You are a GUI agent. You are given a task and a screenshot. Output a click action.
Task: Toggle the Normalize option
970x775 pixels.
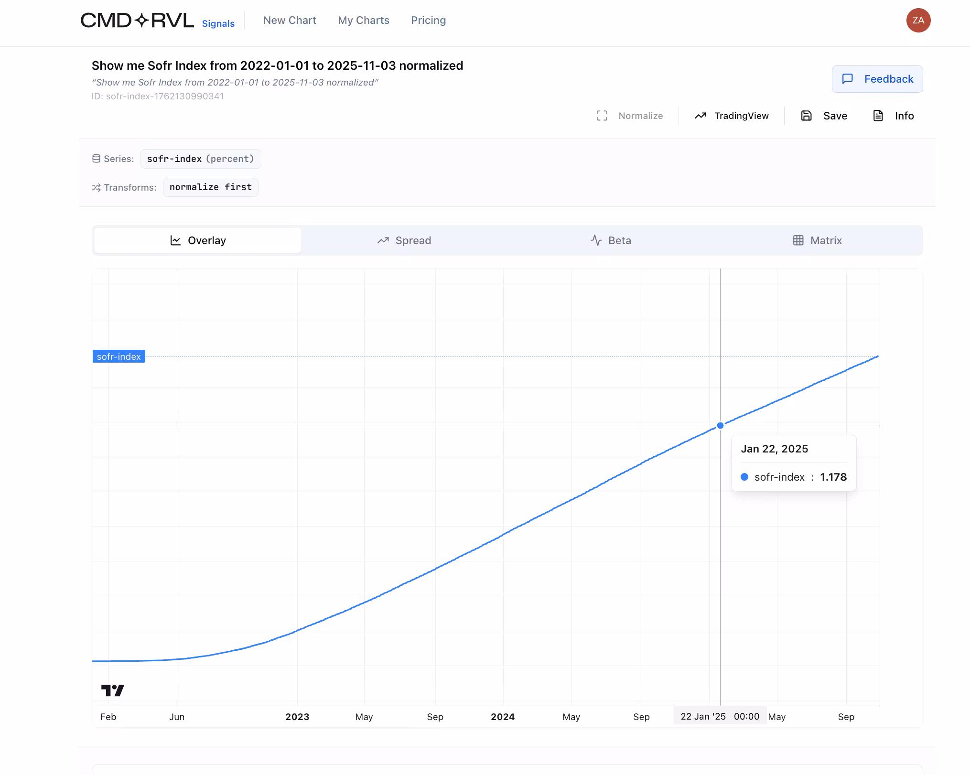pos(630,116)
